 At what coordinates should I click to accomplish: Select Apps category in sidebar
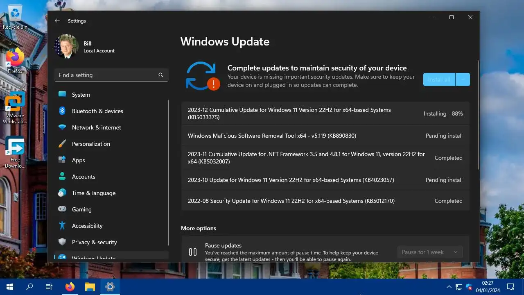(x=111, y=160)
